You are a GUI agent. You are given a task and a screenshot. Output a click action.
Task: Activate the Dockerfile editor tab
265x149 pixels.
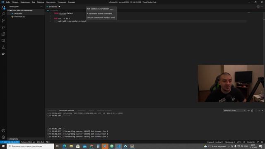click(53, 7)
